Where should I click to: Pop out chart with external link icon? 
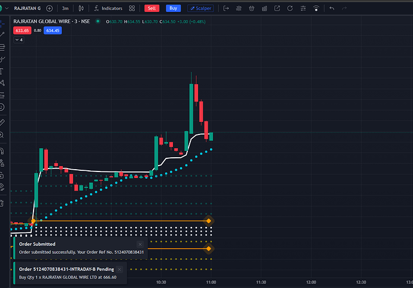click(x=277, y=8)
